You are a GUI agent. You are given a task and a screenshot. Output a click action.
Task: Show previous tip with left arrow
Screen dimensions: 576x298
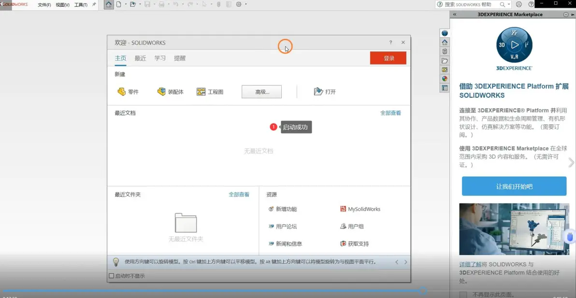397,262
